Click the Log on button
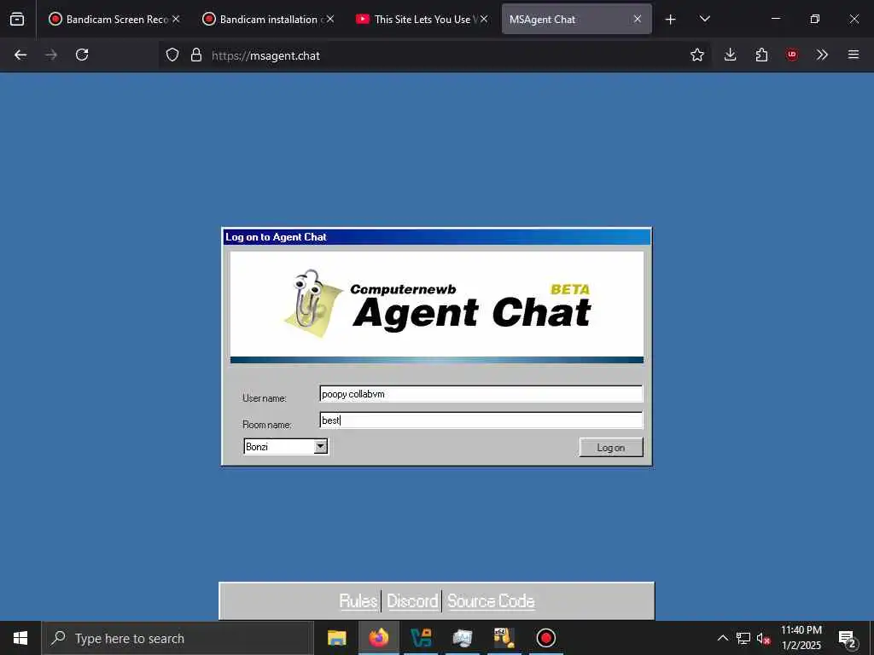The height and width of the screenshot is (655, 874). 611,447
